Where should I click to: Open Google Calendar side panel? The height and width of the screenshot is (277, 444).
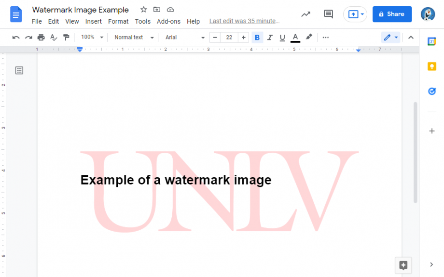tap(431, 41)
